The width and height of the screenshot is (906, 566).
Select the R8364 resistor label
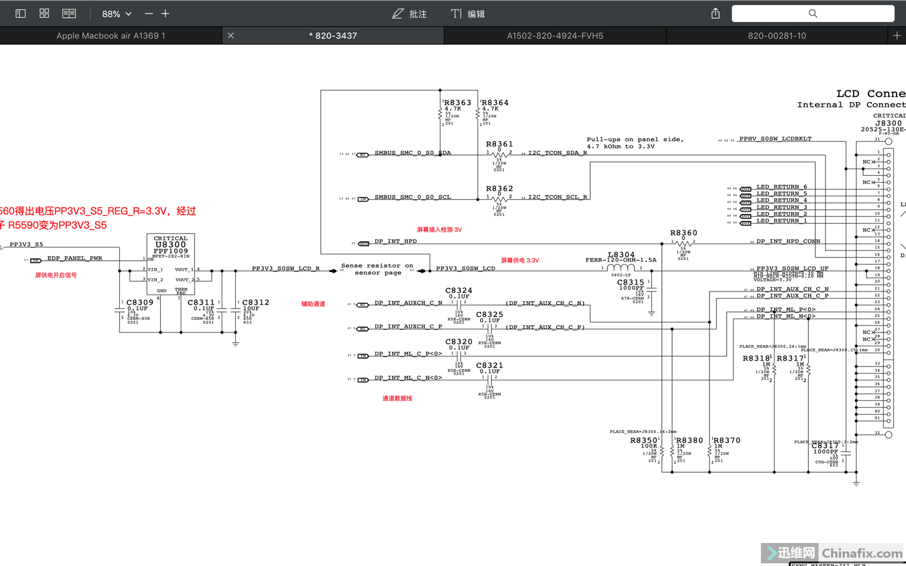coord(495,103)
